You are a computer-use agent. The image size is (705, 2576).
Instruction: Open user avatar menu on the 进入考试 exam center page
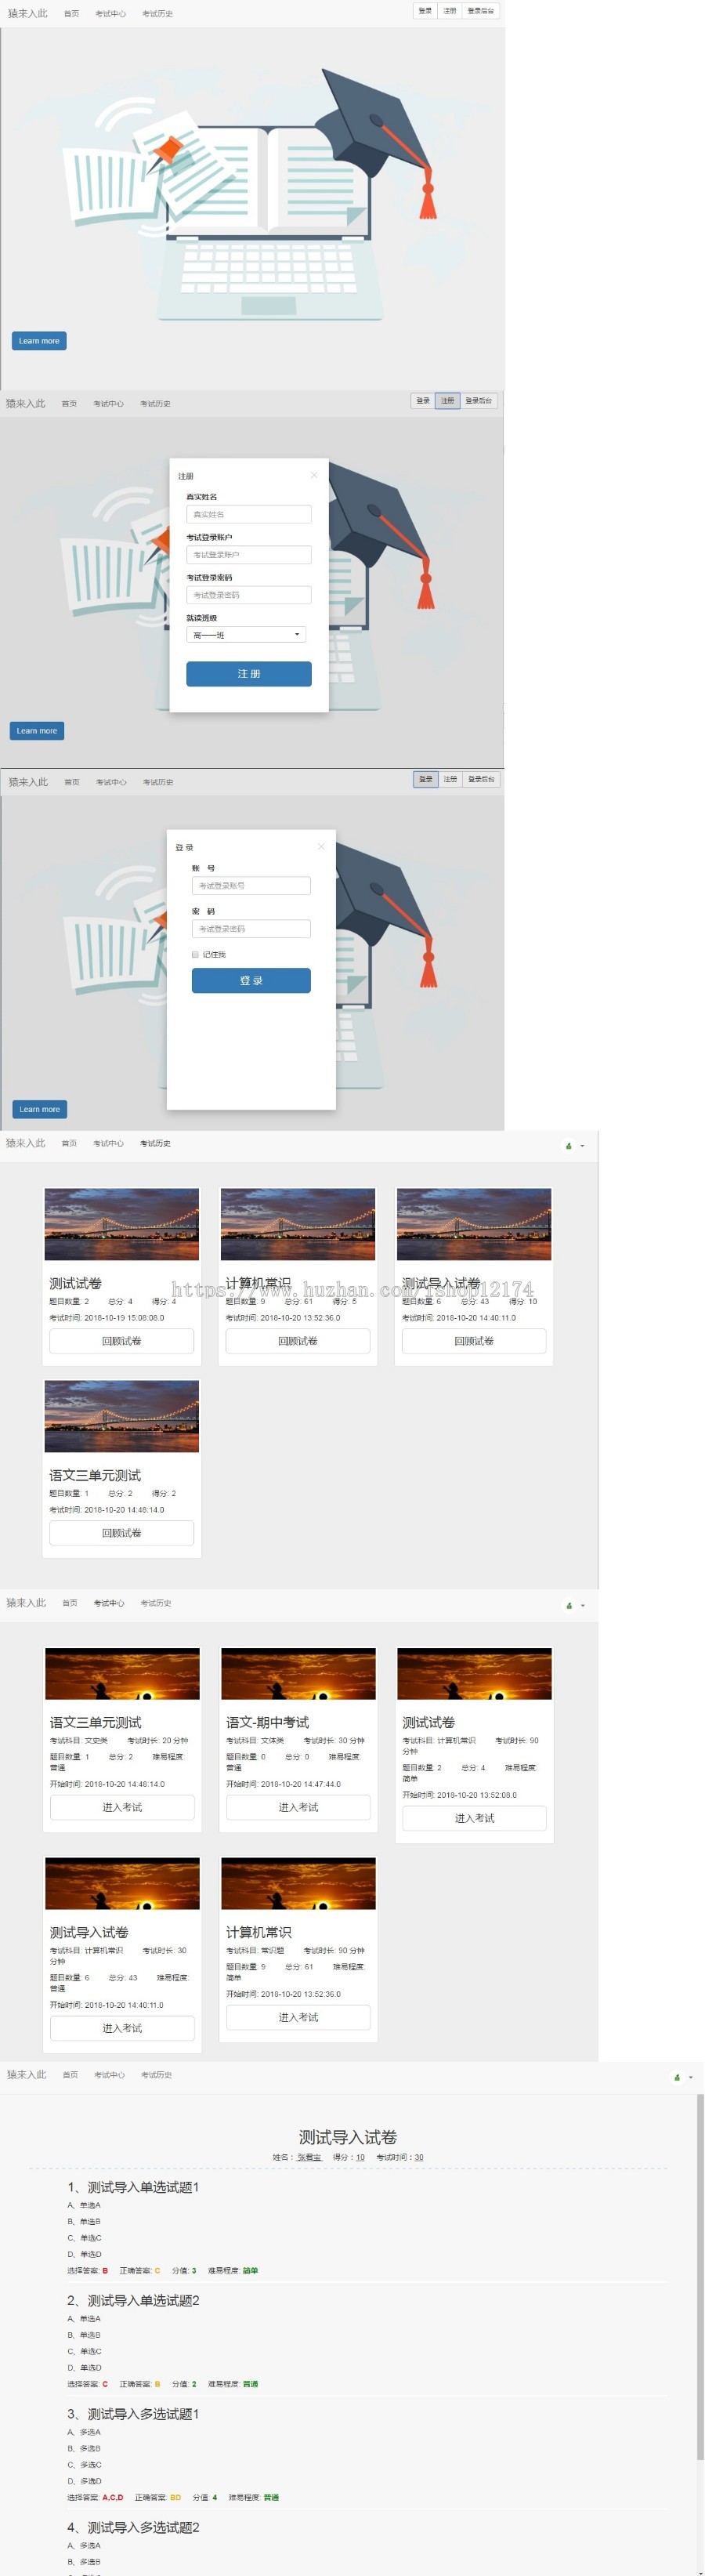click(x=575, y=1605)
